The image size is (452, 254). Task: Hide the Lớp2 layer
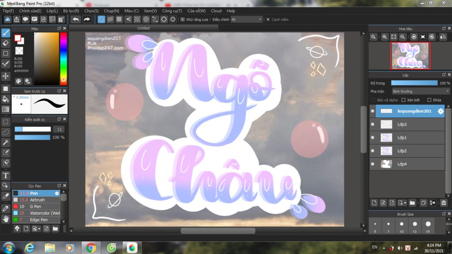pos(373,151)
